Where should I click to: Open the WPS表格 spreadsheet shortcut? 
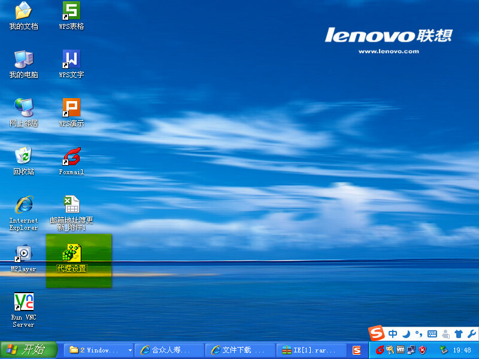coord(71,11)
